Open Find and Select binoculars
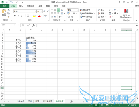This screenshot has width=139, height=107. pyautogui.click(x=115, y=14)
